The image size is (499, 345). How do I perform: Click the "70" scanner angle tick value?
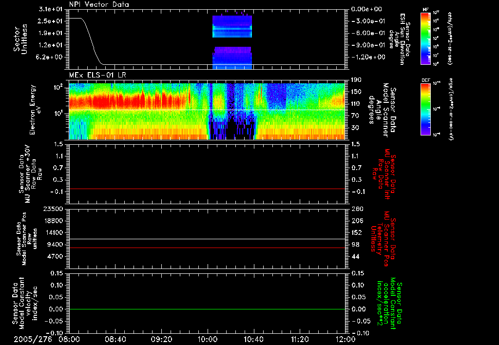tap(355, 115)
